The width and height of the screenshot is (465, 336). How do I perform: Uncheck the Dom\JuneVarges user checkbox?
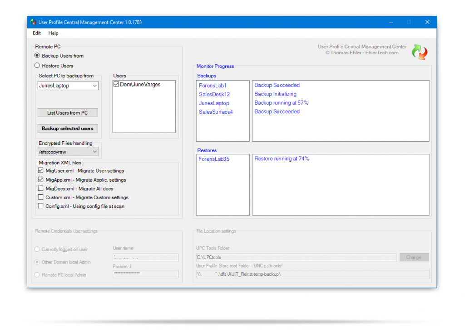117,84
